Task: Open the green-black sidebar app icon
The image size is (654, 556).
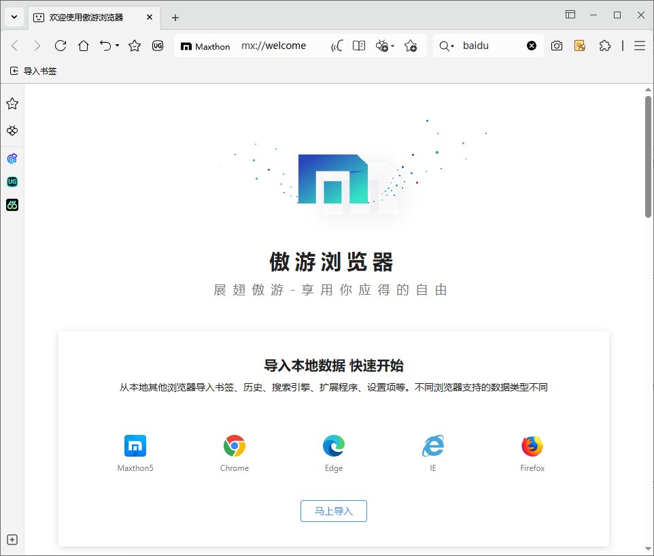Action: pos(12,205)
